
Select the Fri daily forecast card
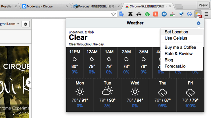click(190, 95)
